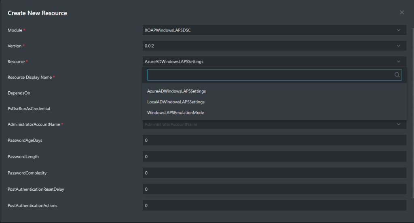This screenshot has height=223, width=414.
Task: Focus the PostAuthenticationActions input field
Action: click(275, 205)
